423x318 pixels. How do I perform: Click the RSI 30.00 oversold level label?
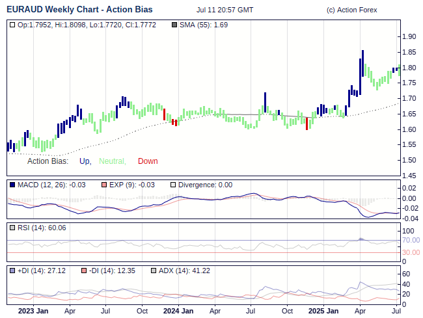(411, 252)
